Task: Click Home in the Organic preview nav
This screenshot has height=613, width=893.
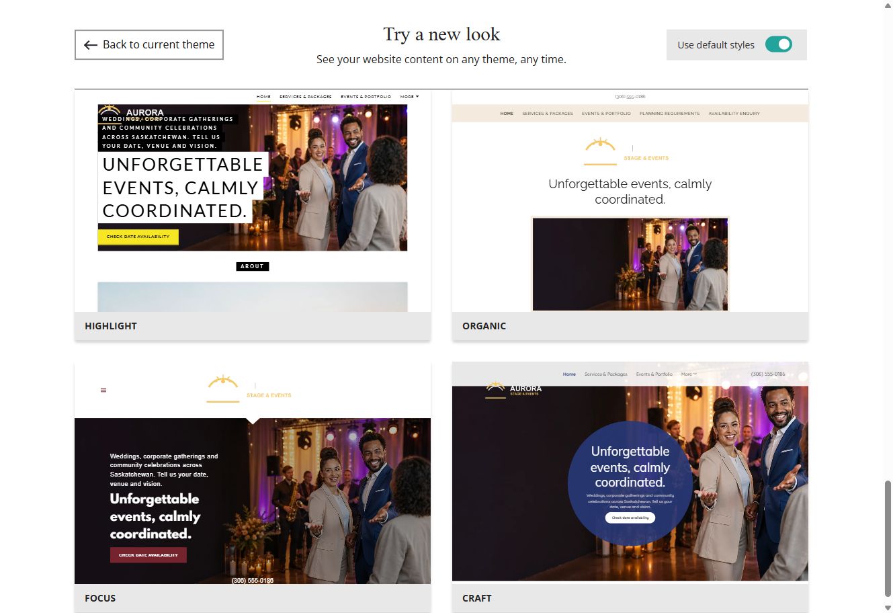Action: click(507, 114)
